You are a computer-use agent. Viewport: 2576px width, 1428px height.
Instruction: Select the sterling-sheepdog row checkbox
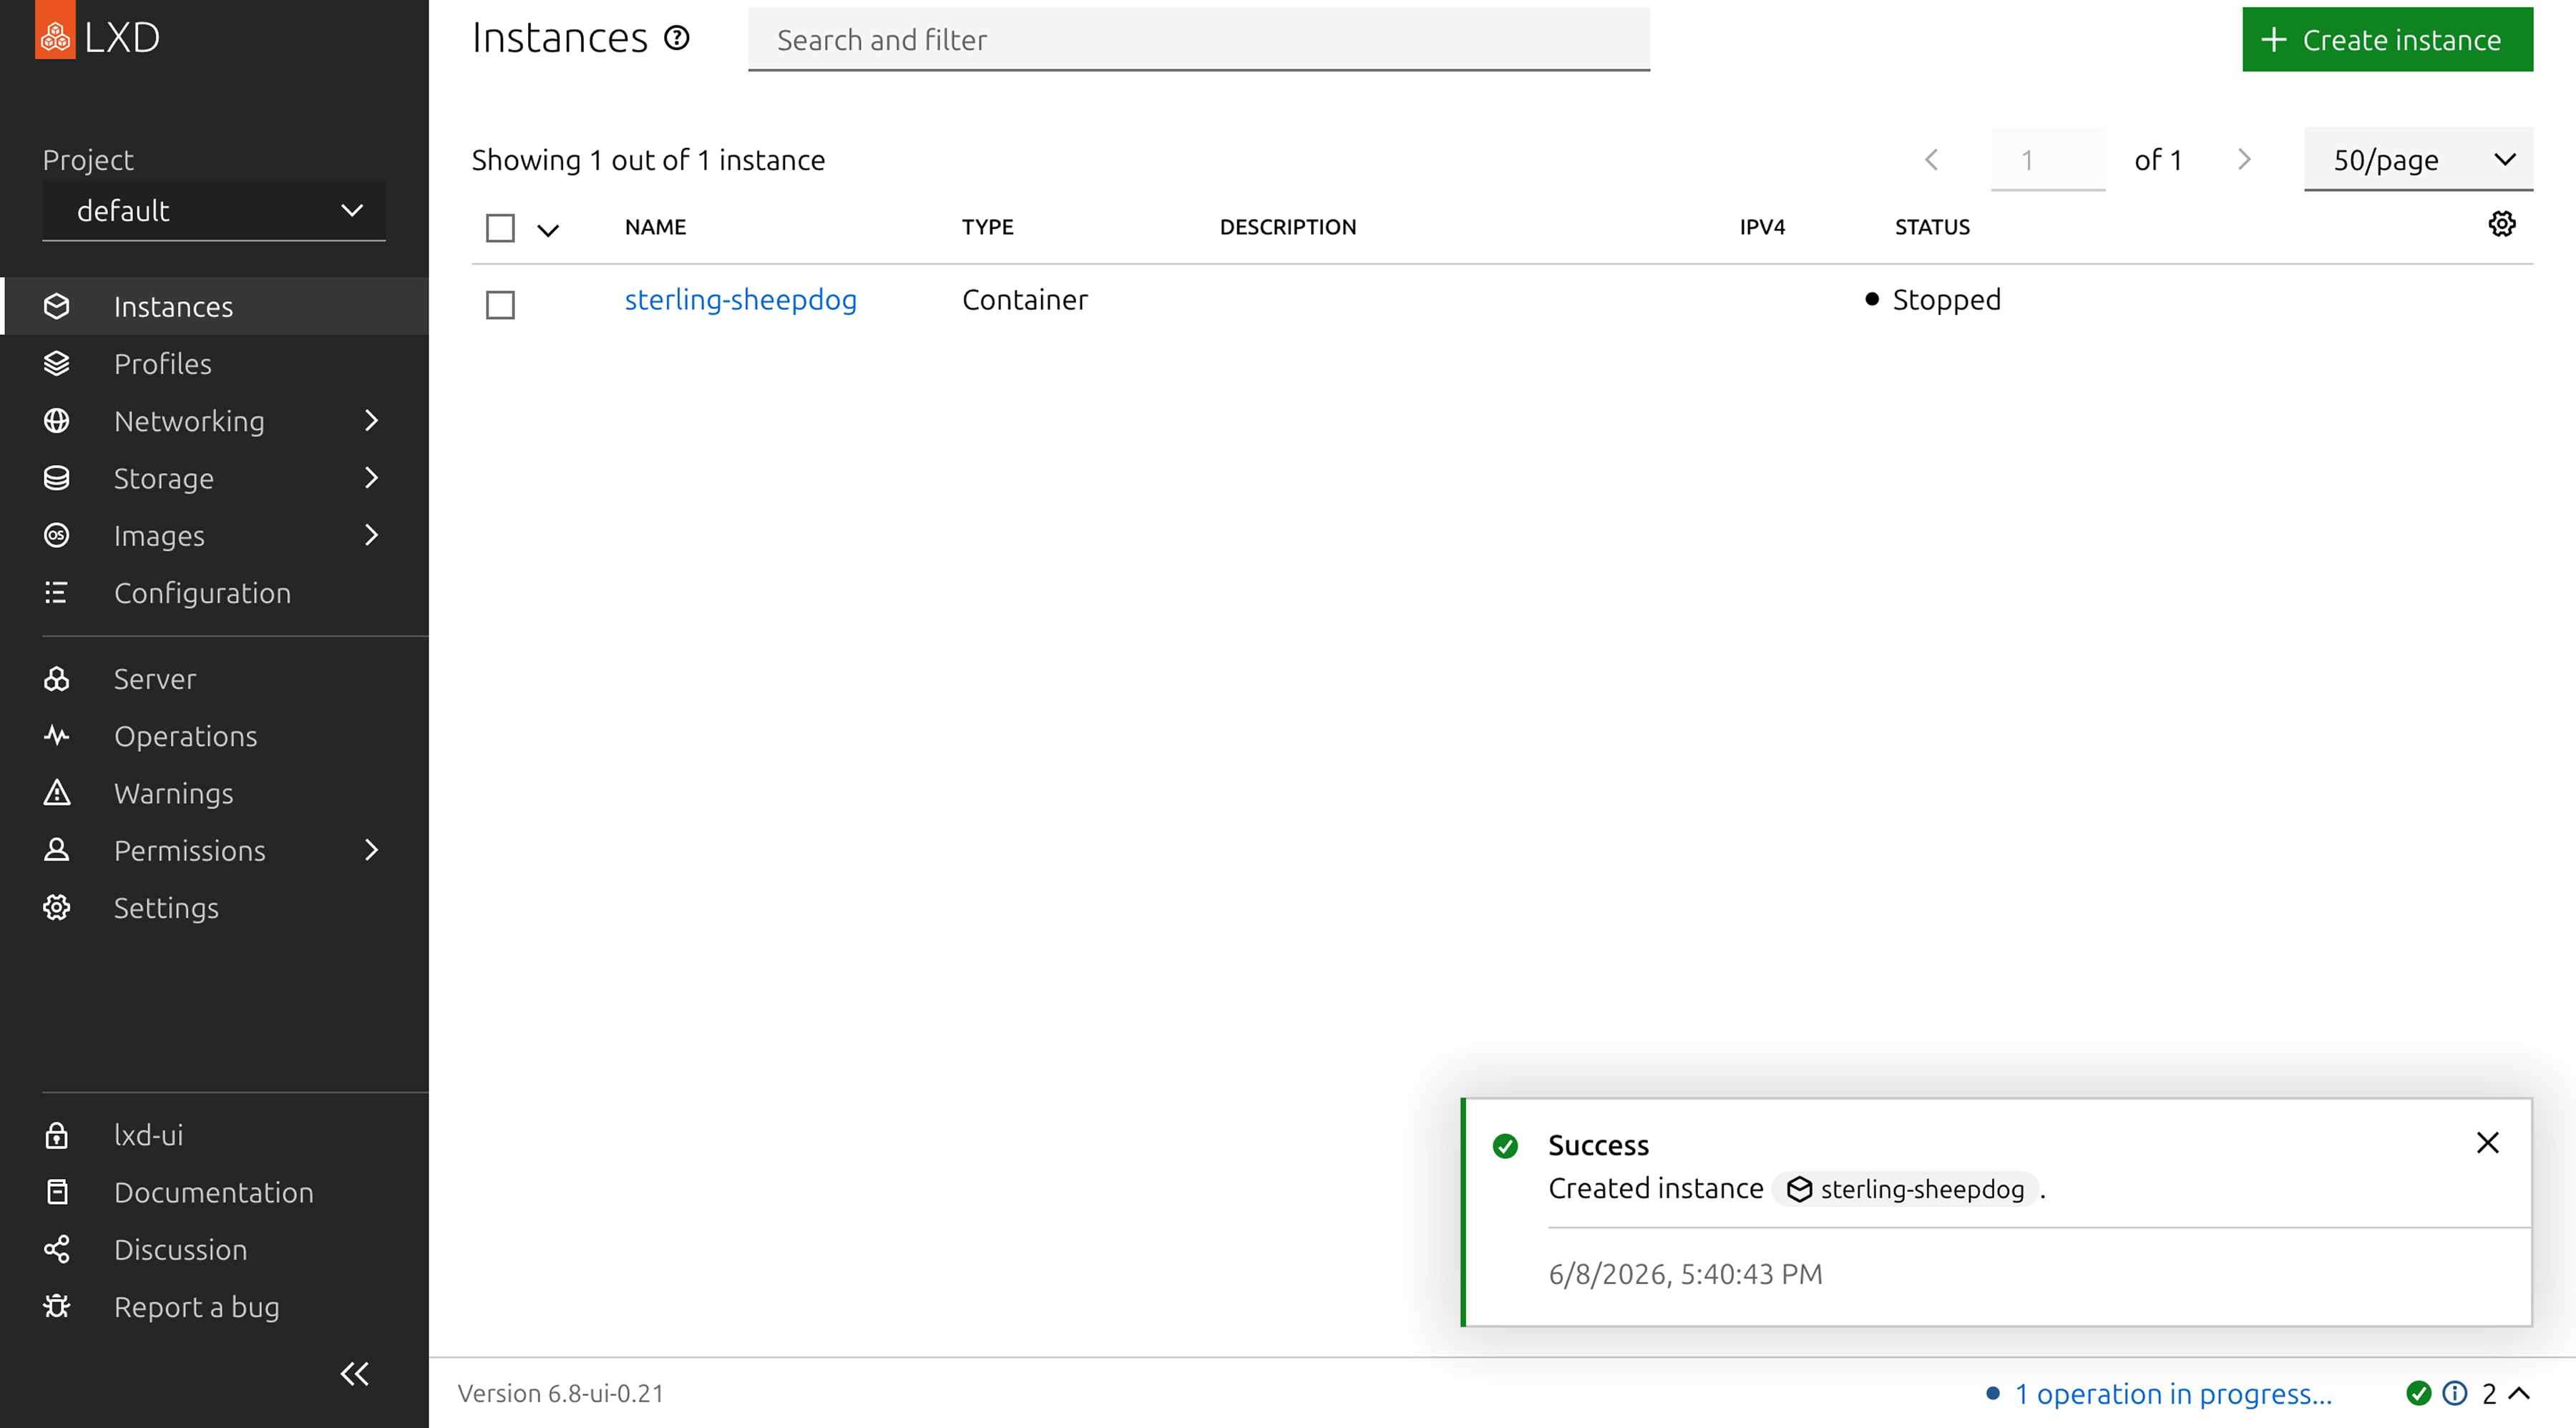point(500,304)
